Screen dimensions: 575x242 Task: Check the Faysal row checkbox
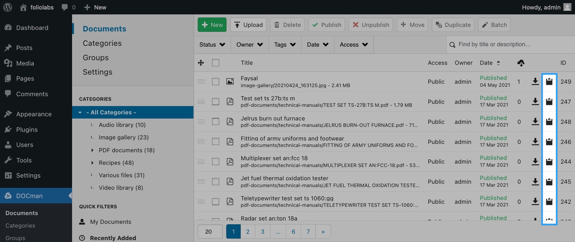tap(215, 81)
